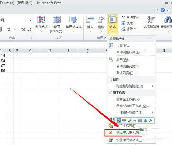Click IME punctuation toggle icon
Image resolution: width=172 pixels, height=145 pixels.
point(135,121)
